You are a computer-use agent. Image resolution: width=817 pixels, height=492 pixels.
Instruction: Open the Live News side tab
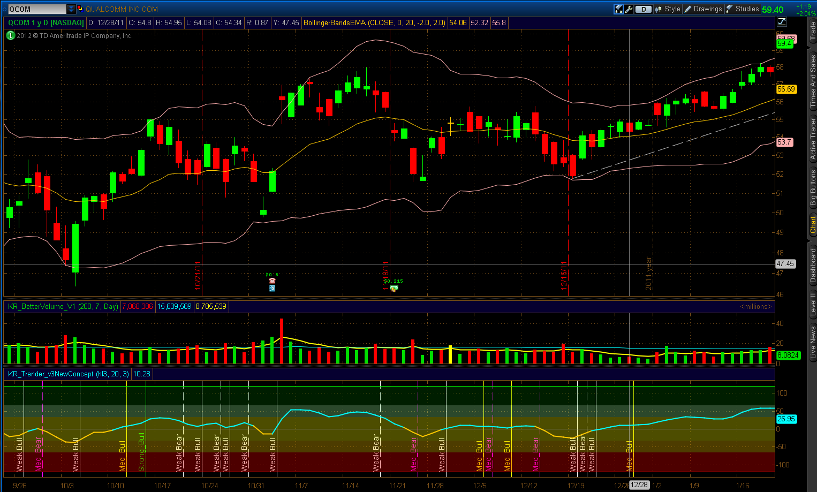813,341
